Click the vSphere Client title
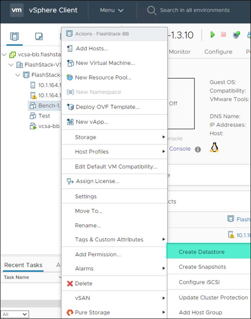The image size is (251, 319). pyautogui.click(x=53, y=10)
